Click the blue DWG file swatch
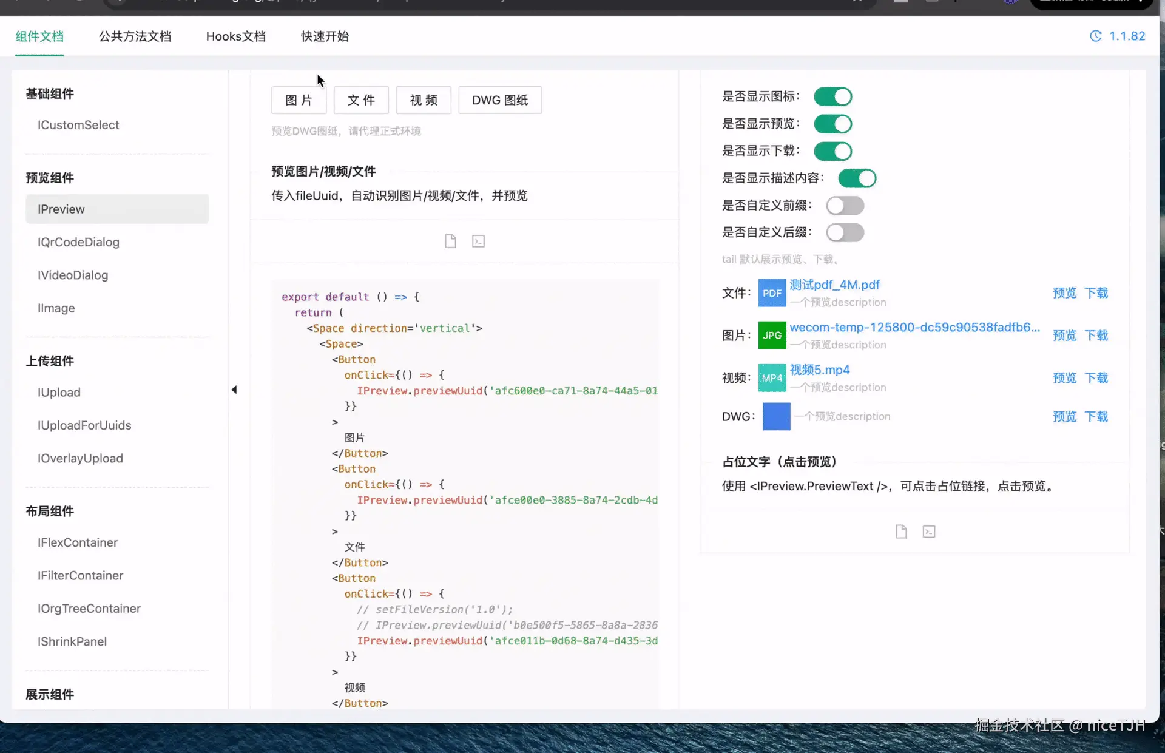1165x753 pixels. (x=776, y=417)
